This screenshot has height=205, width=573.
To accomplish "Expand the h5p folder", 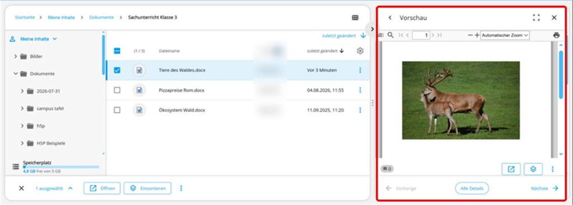I will coord(22,126).
